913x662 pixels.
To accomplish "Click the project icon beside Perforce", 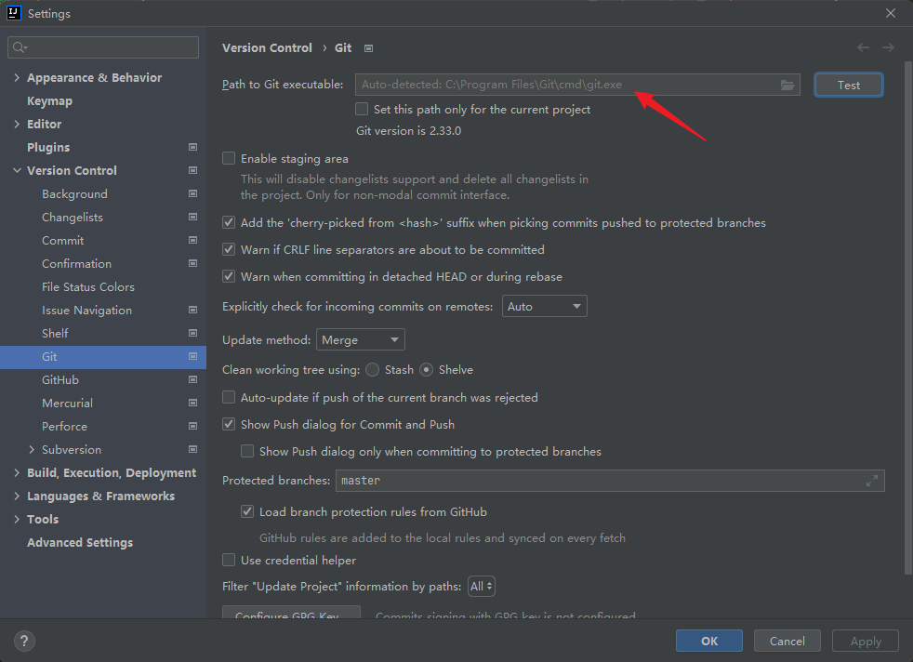I will (x=192, y=426).
